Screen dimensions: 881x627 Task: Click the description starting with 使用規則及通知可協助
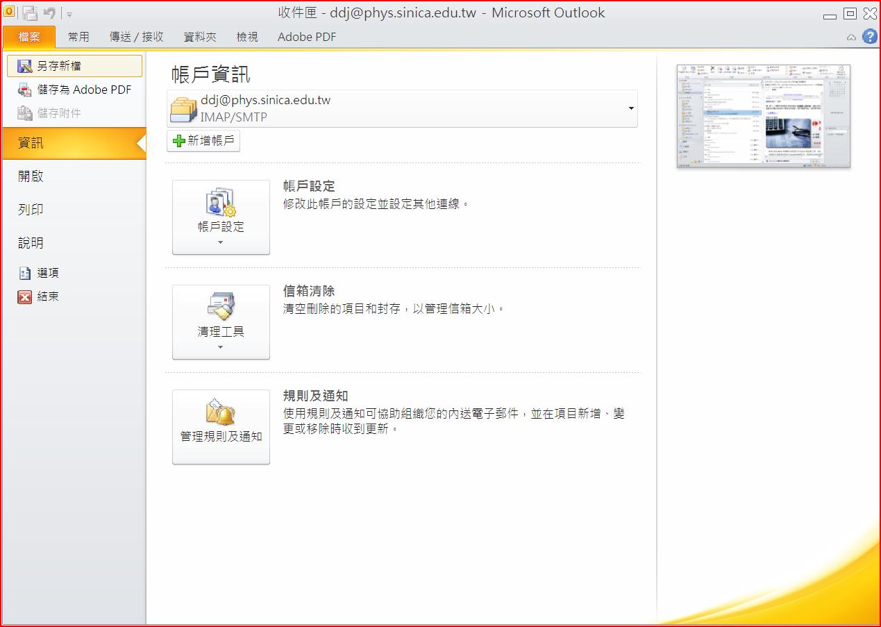(454, 421)
